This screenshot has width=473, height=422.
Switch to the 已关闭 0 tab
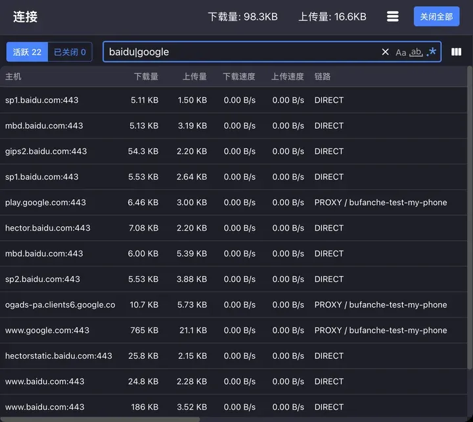click(x=70, y=52)
